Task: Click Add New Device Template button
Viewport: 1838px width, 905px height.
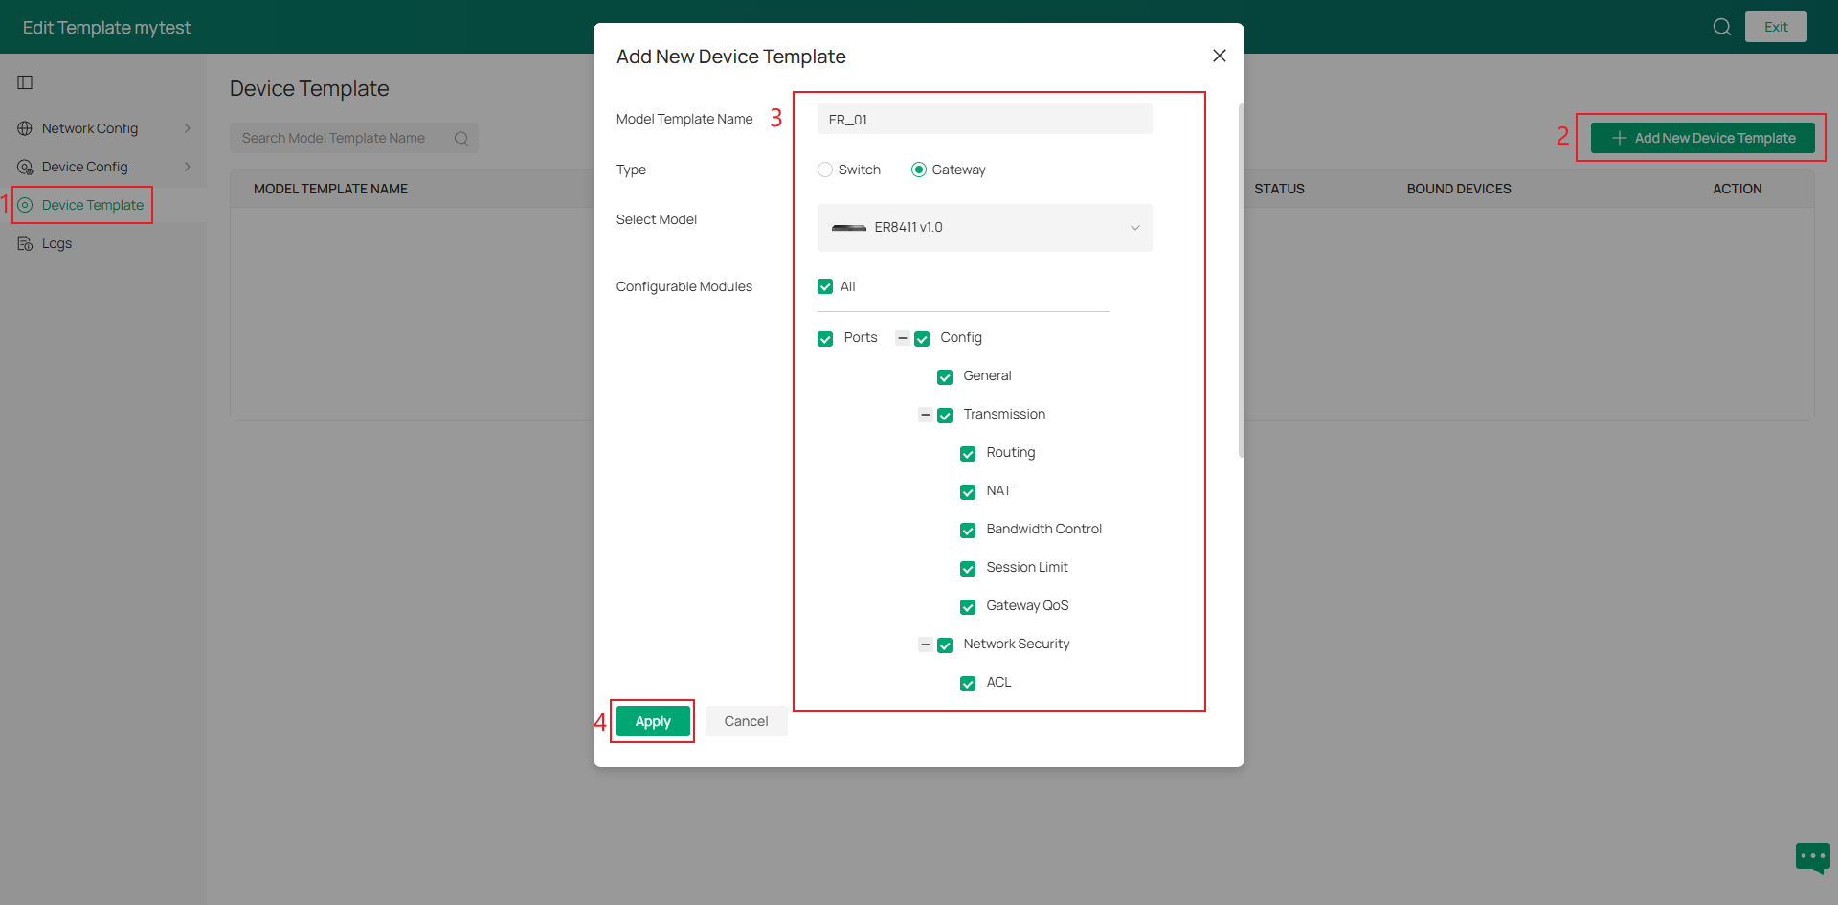Action: 1702,138
